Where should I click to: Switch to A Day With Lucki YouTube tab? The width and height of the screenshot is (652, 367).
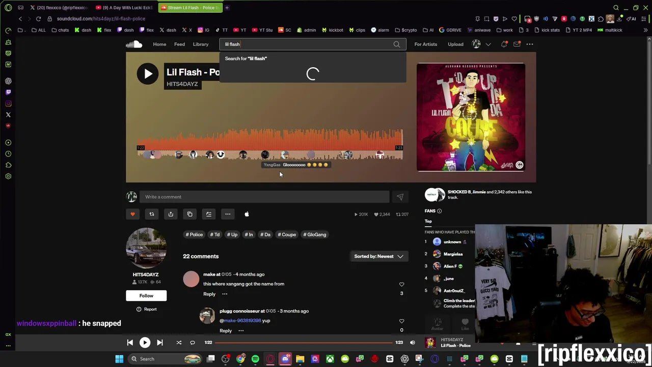tap(125, 8)
